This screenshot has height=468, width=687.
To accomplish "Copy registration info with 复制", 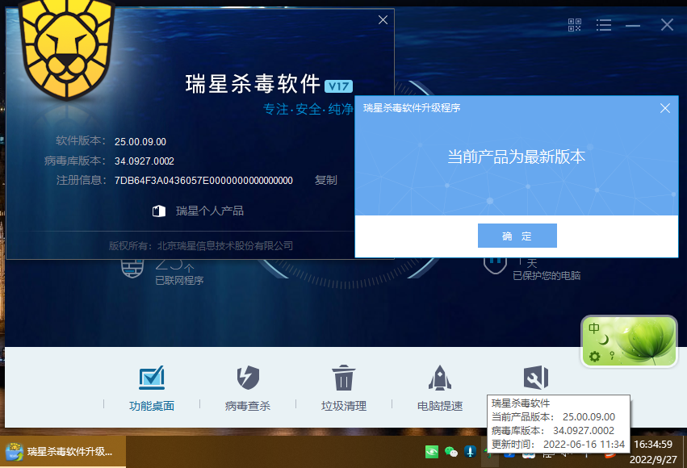I will click(x=325, y=180).
